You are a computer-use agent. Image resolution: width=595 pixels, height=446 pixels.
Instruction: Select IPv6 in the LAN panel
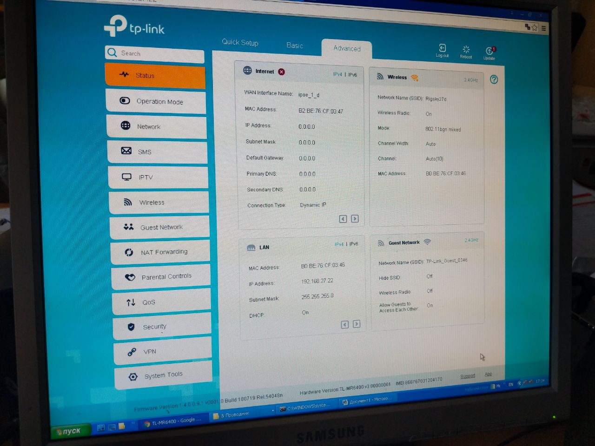354,243
